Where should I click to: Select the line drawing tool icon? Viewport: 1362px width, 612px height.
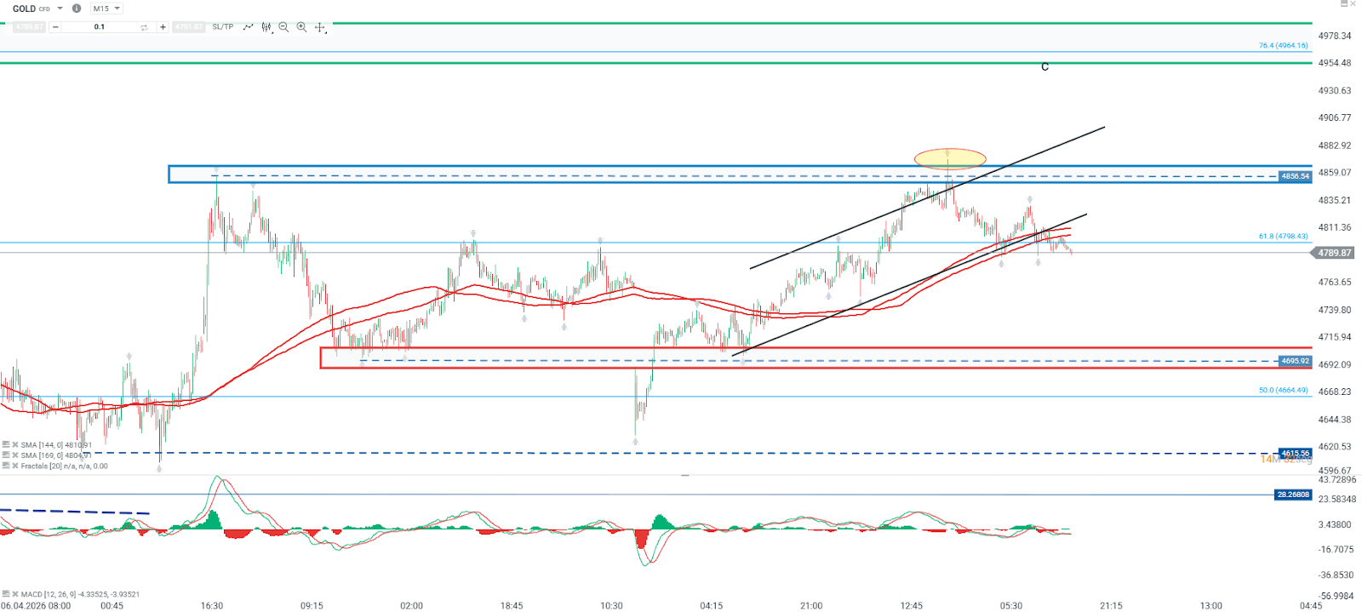click(x=248, y=27)
